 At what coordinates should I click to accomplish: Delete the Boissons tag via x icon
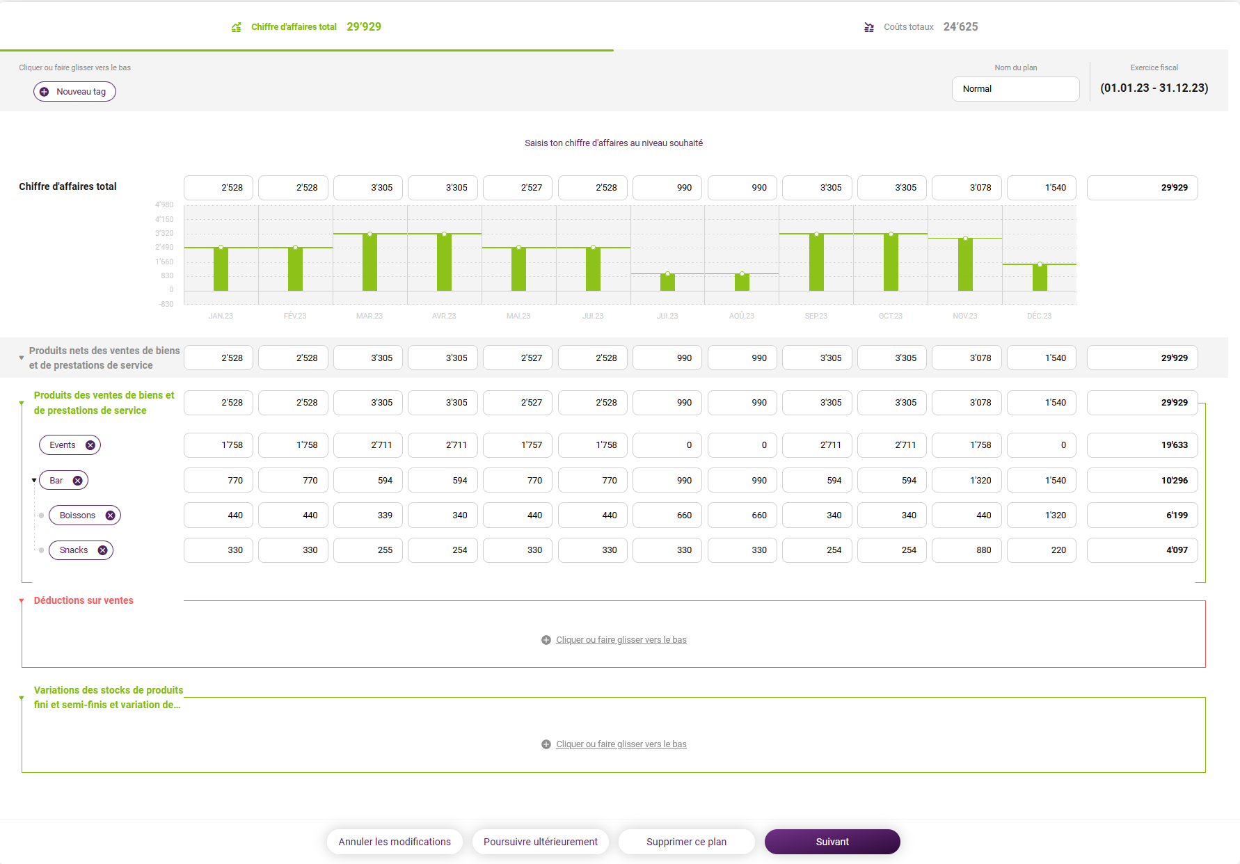[110, 515]
